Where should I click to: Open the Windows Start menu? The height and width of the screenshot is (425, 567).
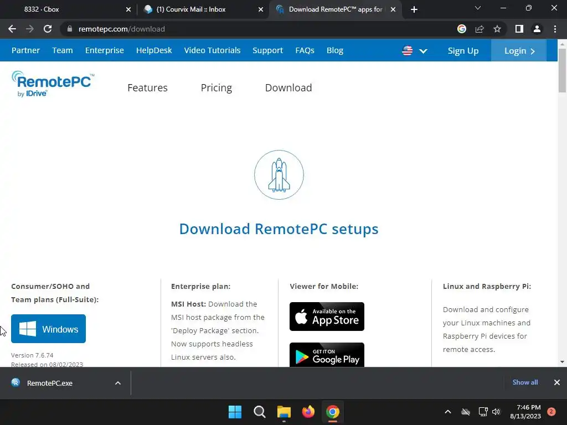(235, 412)
